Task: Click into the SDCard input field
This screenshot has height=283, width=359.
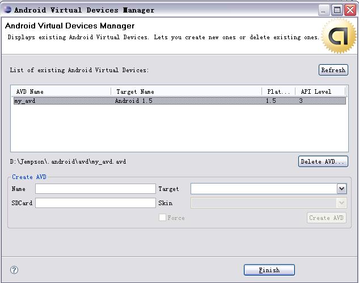Action: click(95, 203)
